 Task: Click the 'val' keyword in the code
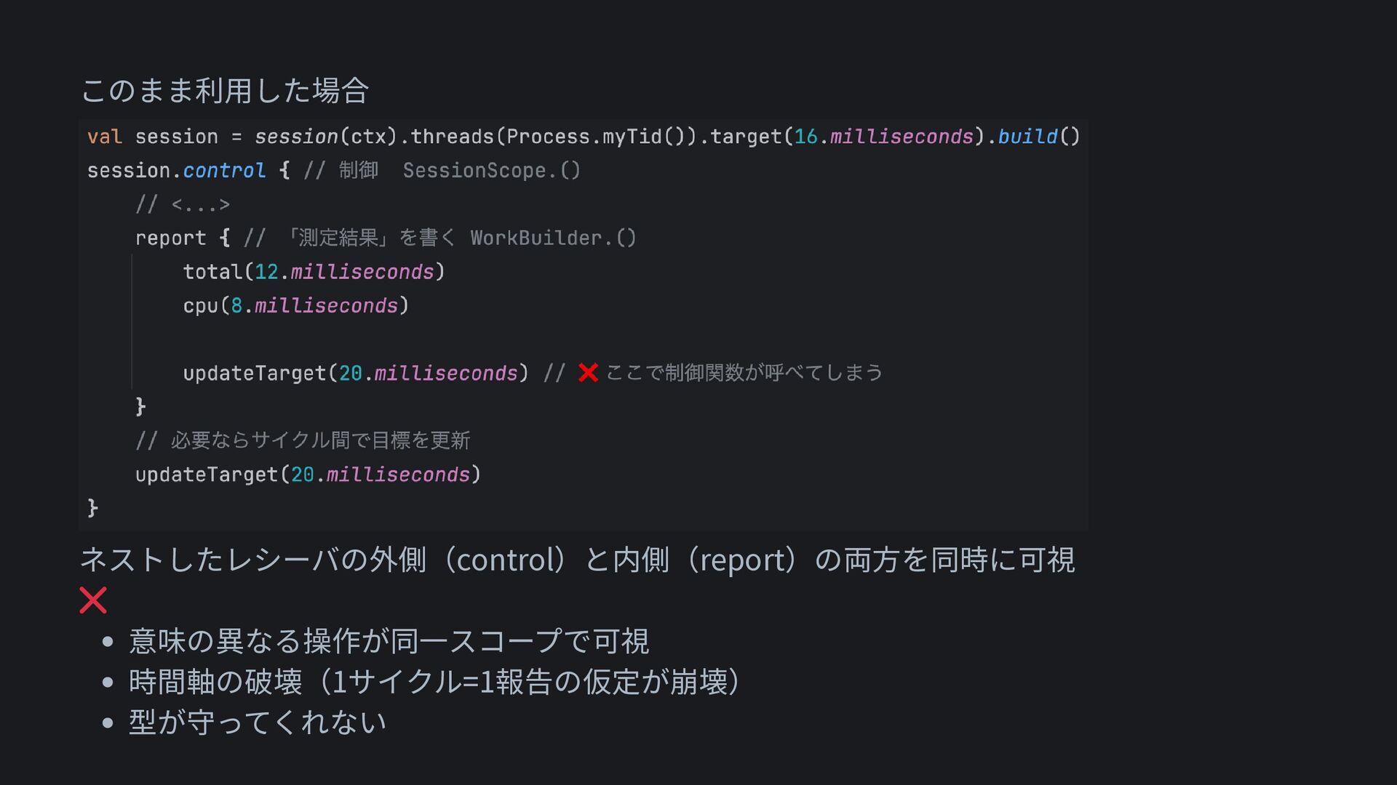pyautogui.click(x=104, y=137)
